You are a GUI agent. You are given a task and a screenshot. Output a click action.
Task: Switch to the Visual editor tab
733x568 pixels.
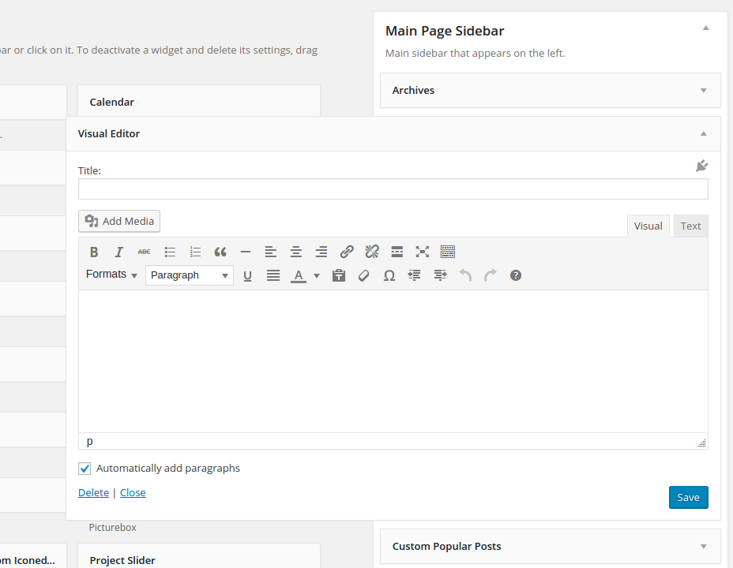[x=648, y=226]
